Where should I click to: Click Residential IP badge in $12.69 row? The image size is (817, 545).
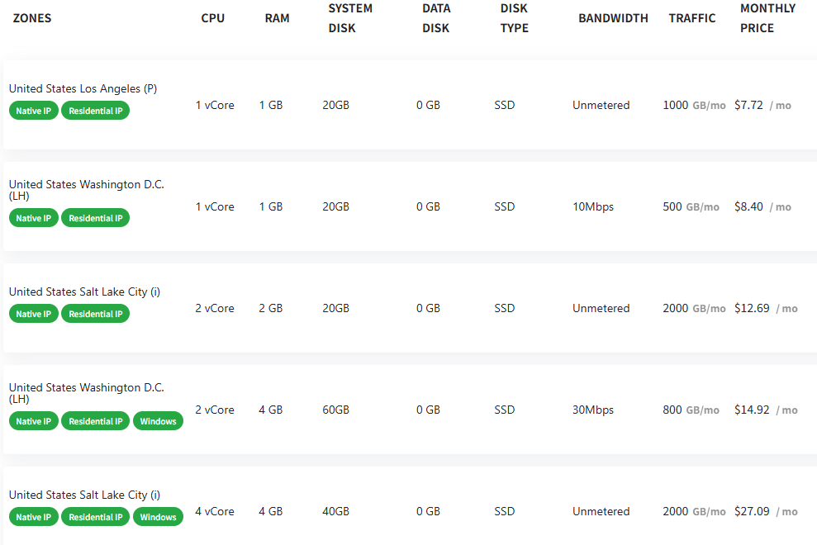click(95, 314)
